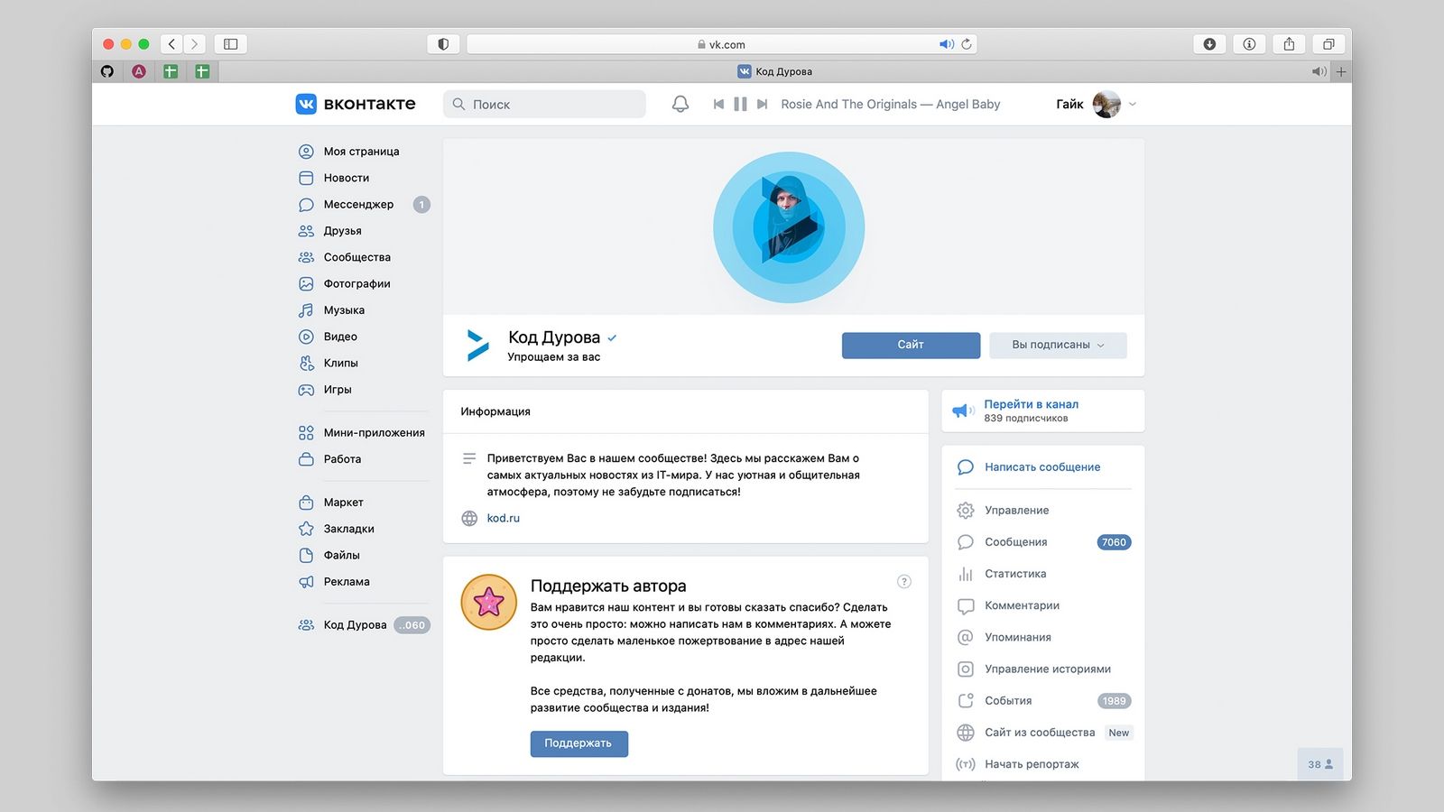
Task: Focus the Поиск search field
Action: coord(544,104)
